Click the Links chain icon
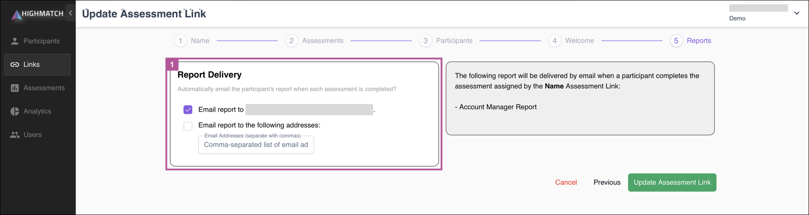The height and width of the screenshot is (215, 809). point(15,65)
